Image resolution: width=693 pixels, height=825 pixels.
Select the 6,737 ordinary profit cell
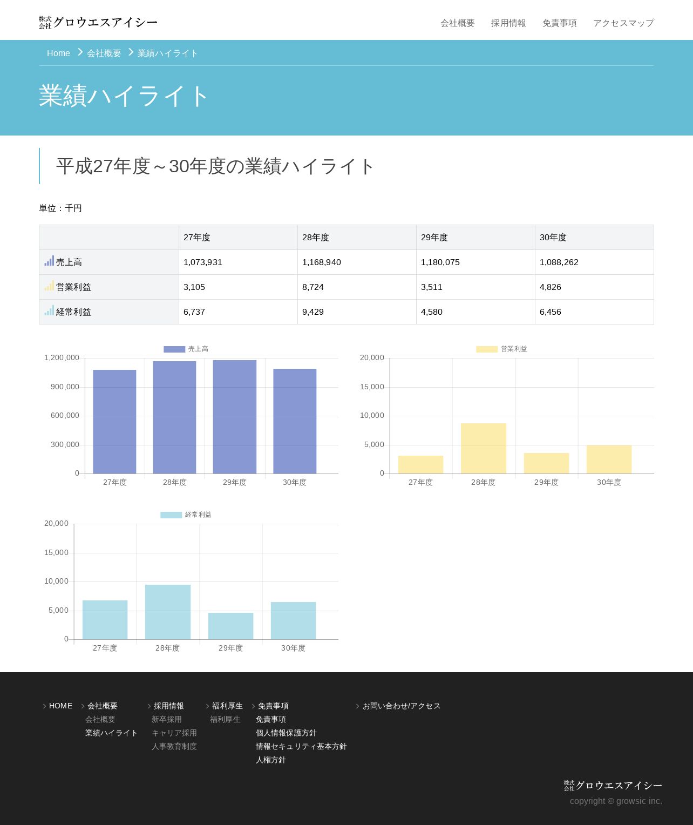[x=238, y=312]
